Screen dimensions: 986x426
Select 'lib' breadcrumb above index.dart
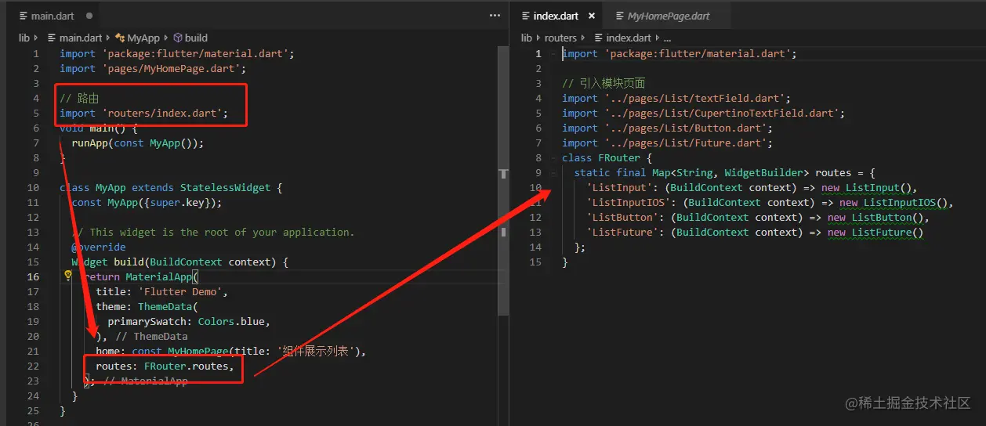527,38
